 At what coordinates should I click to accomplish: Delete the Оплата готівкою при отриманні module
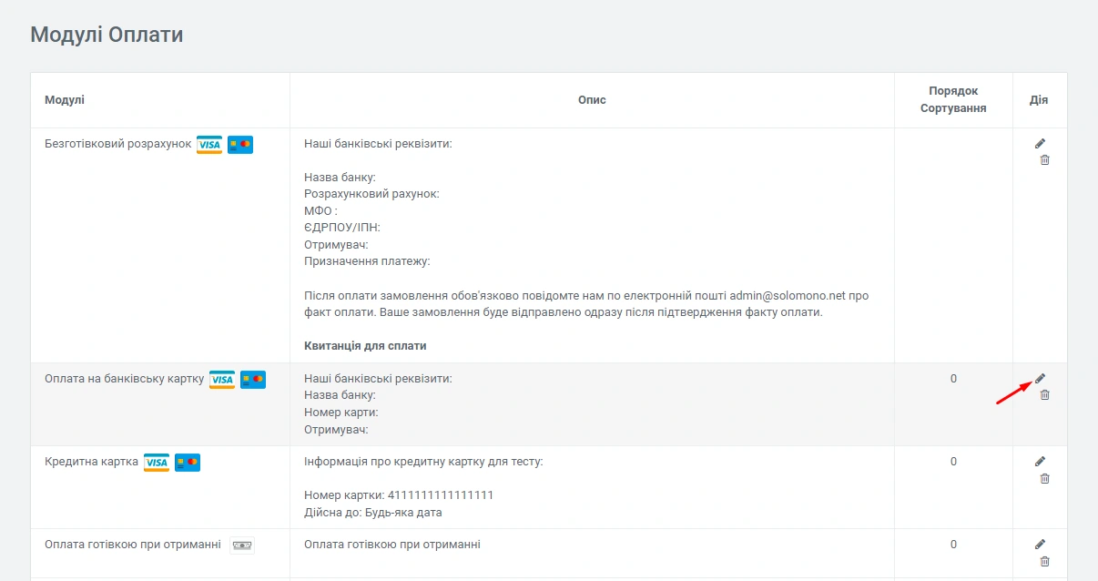[1044, 562]
